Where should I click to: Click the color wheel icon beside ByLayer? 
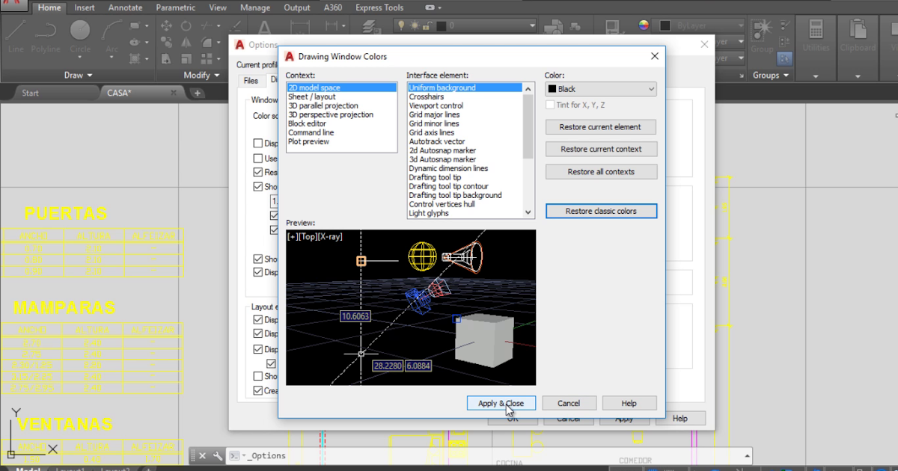(644, 25)
